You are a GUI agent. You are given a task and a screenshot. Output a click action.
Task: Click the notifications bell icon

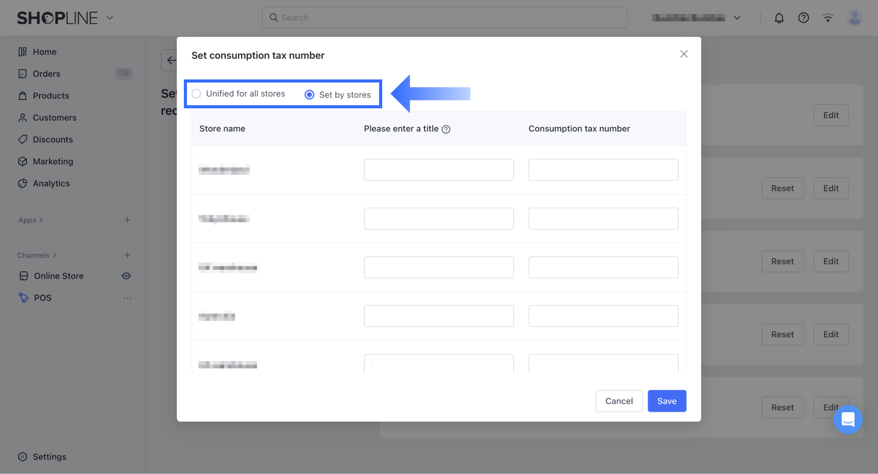click(779, 18)
